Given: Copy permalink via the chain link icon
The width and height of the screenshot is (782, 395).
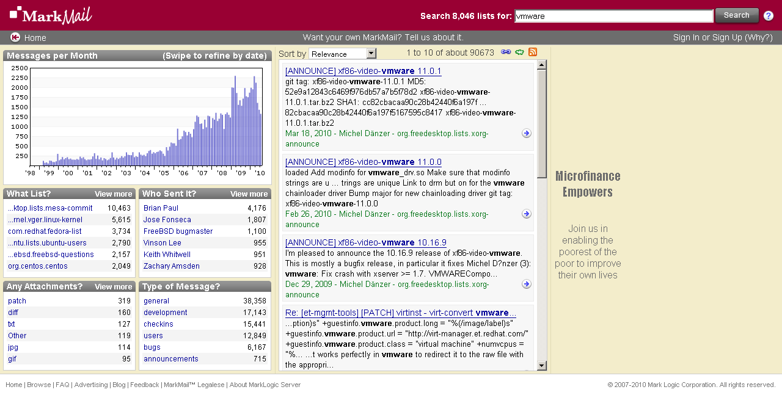Looking at the screenshot, I should 506,53.
